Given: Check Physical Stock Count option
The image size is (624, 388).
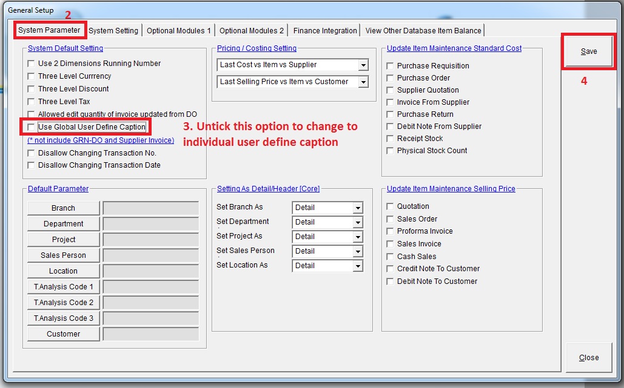Looking at the screenshot, I should (x=390, y=151).
